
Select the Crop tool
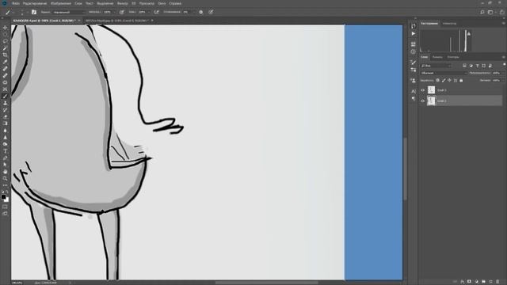tap(5, 55)
